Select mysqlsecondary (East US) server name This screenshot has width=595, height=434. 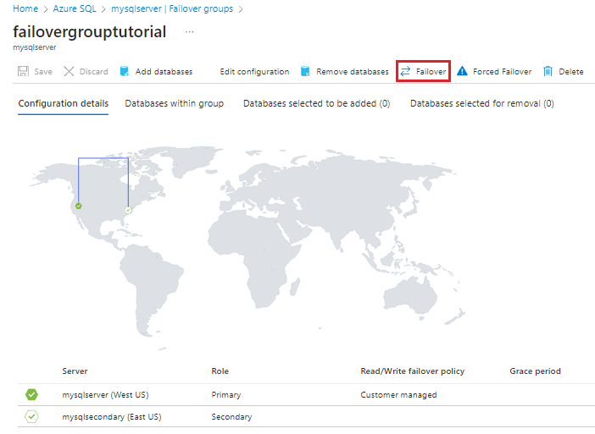click(112, 416)
